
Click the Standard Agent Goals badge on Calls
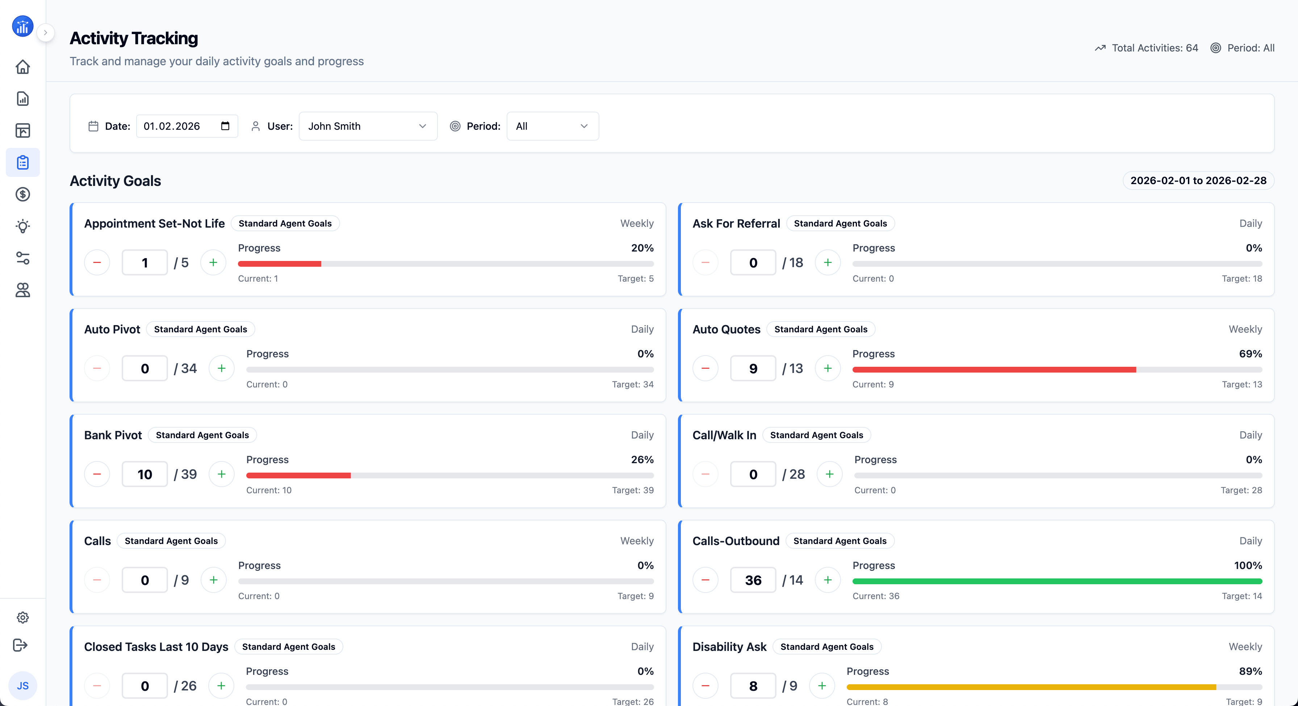click(171, 541)
